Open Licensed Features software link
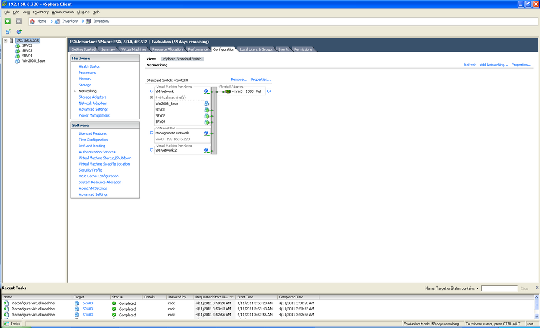 (x=93, y=134)
